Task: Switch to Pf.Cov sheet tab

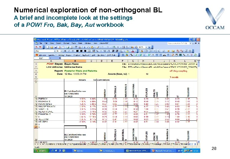Action: coord(175,144)
